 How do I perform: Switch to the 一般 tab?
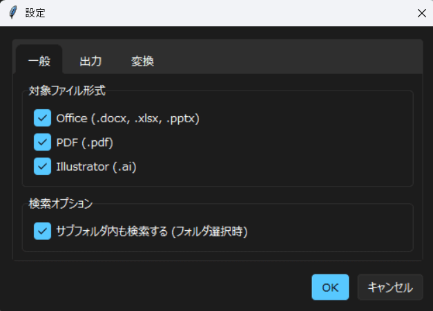pyautogui.click(x=39, y=61)
